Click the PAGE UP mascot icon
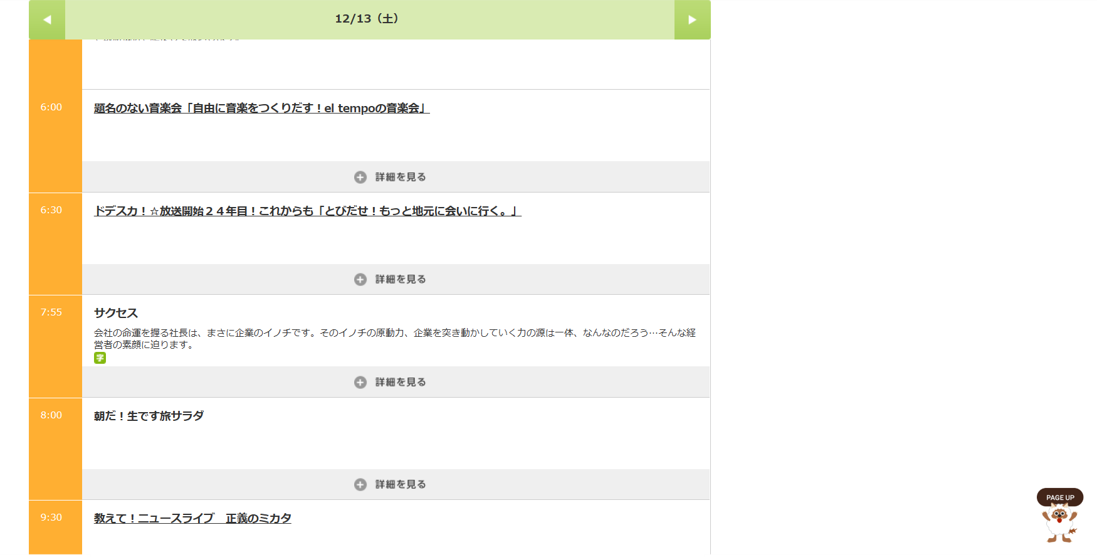The image size is (1097, 557). (1059, 516)
